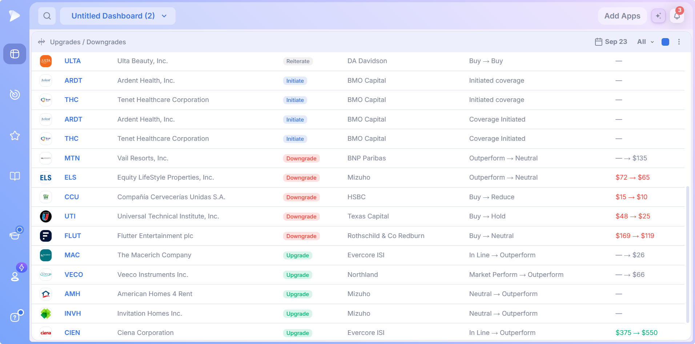Click the $72 → $65 price target
695x344 pixels.
pos(632,177)
